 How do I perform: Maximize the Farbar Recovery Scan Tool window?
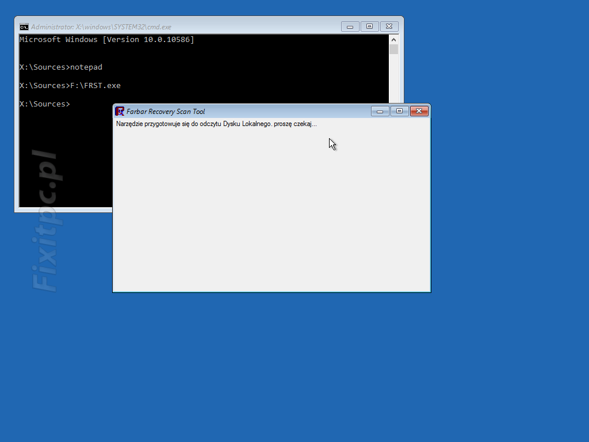[399, 111]
